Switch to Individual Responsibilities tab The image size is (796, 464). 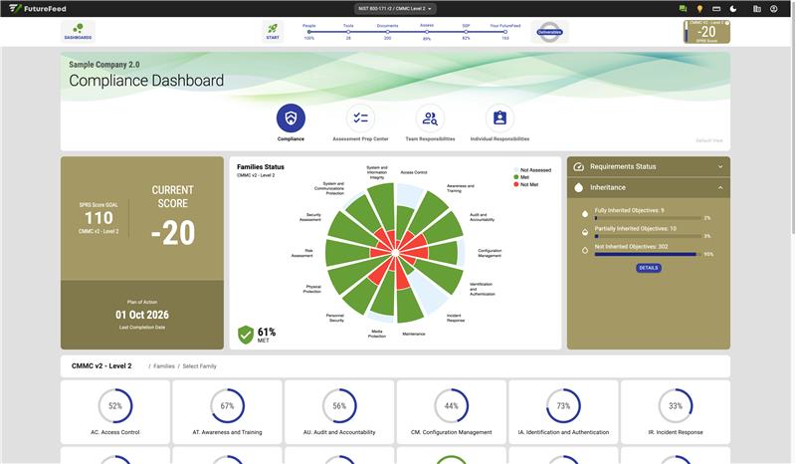coord(499,122)
